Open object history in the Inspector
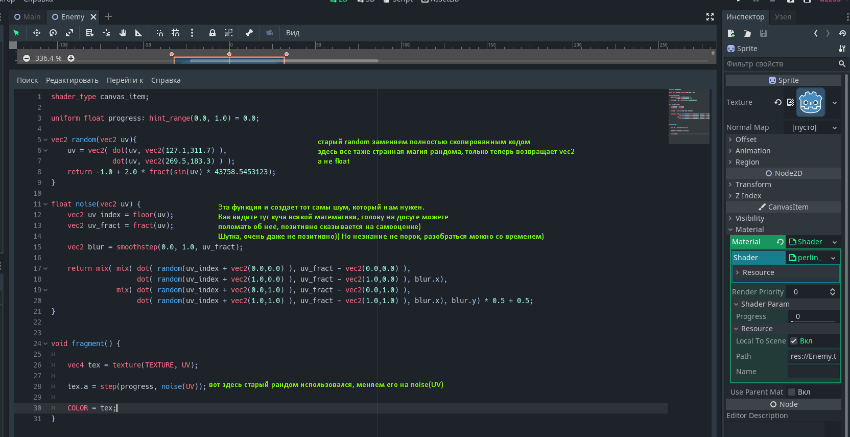 point(842,33)
